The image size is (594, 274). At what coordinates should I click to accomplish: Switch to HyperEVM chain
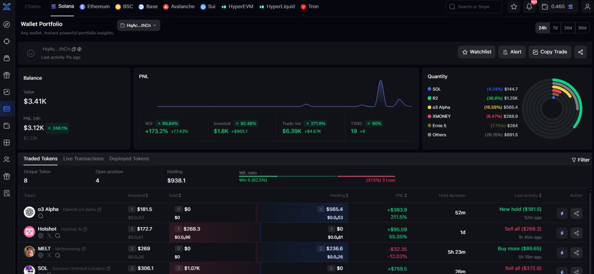(x=238, y=6)
